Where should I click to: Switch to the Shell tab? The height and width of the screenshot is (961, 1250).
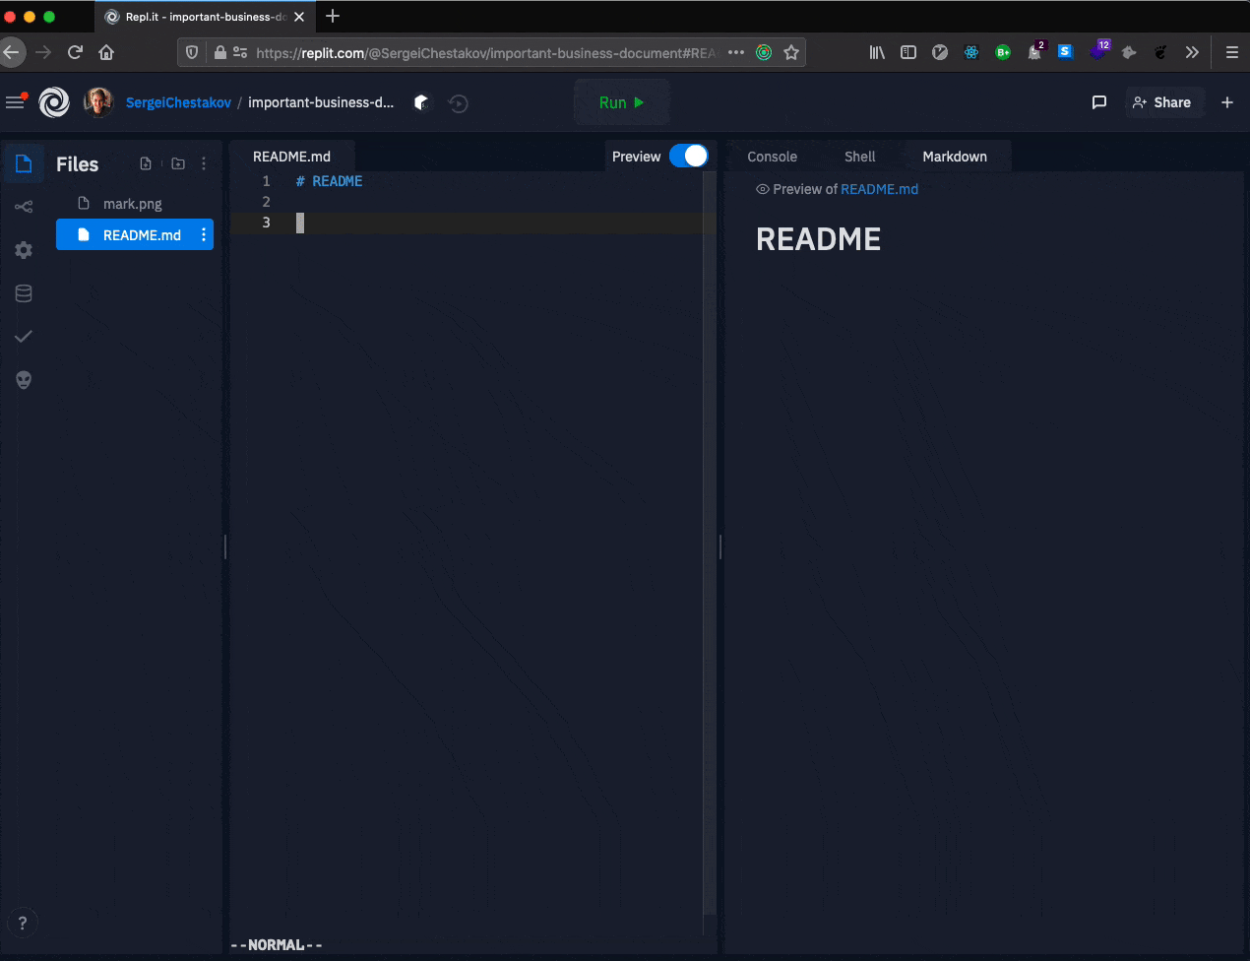tap(859, 157)
